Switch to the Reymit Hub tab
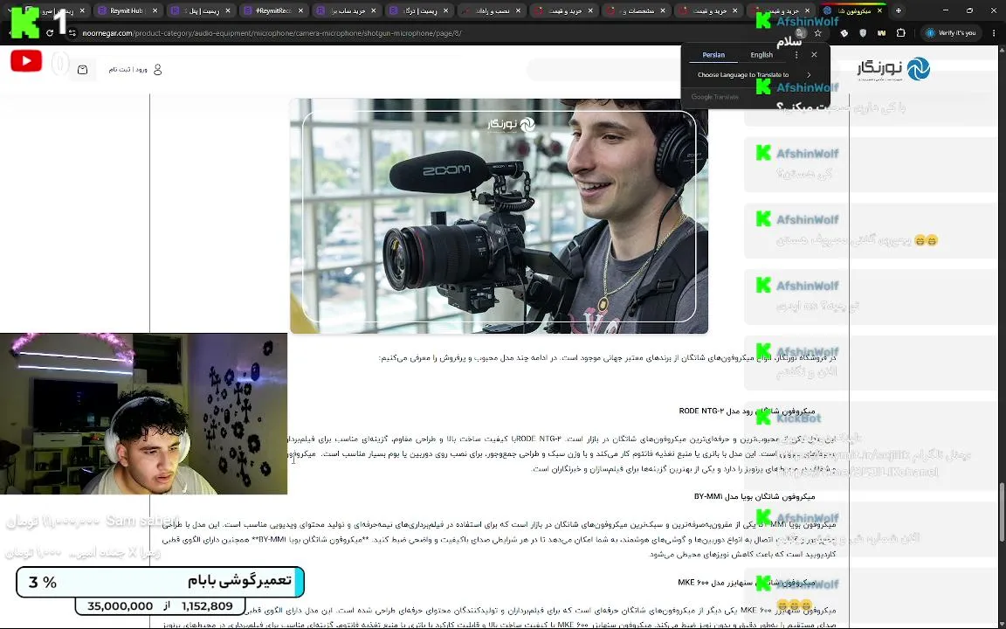The image size is (1006, 629). pos(126,10)
